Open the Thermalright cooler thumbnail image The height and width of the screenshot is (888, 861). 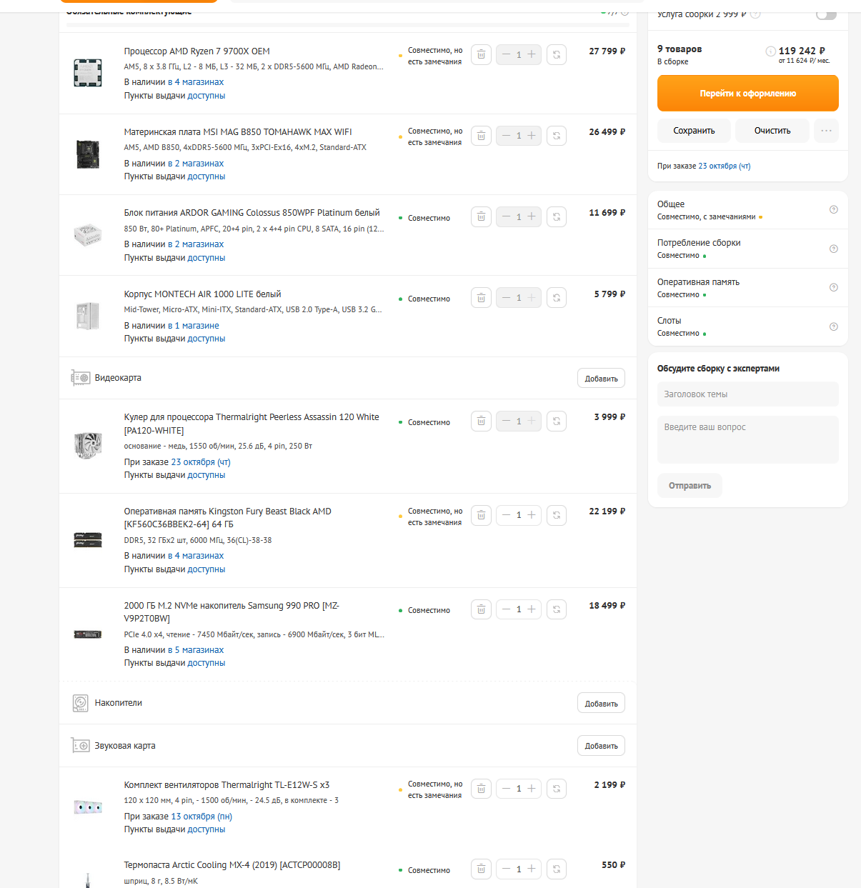(88, 445)
